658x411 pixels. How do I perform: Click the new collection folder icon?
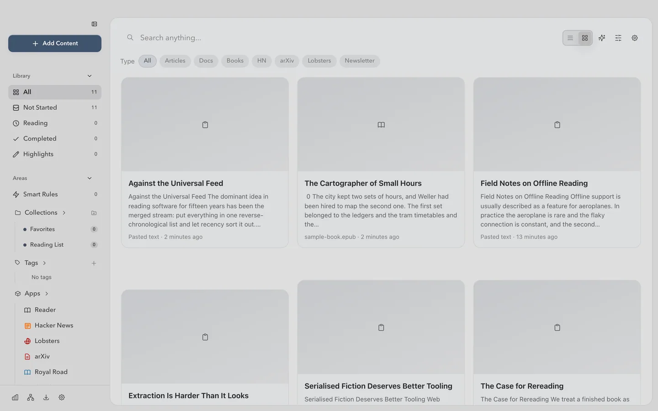pos(94,213)
